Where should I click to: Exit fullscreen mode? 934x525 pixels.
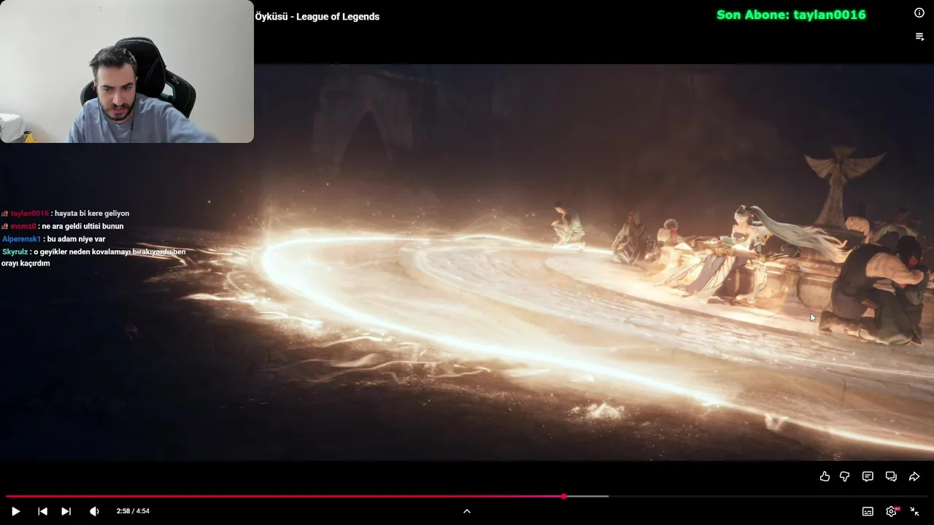point(914,511)
